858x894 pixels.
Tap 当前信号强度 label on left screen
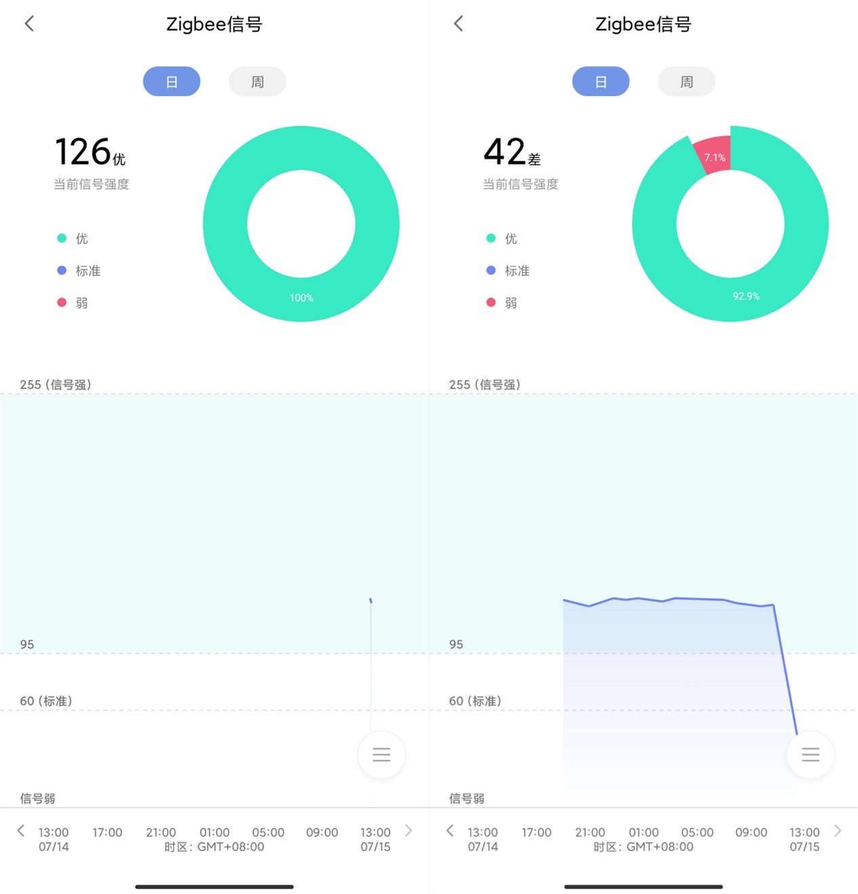click(x=92, y=184)
